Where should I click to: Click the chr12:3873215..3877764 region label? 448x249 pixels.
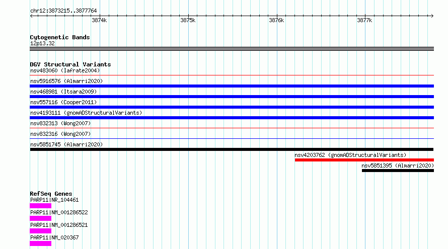pyautogui.click(x=63, y=11)
